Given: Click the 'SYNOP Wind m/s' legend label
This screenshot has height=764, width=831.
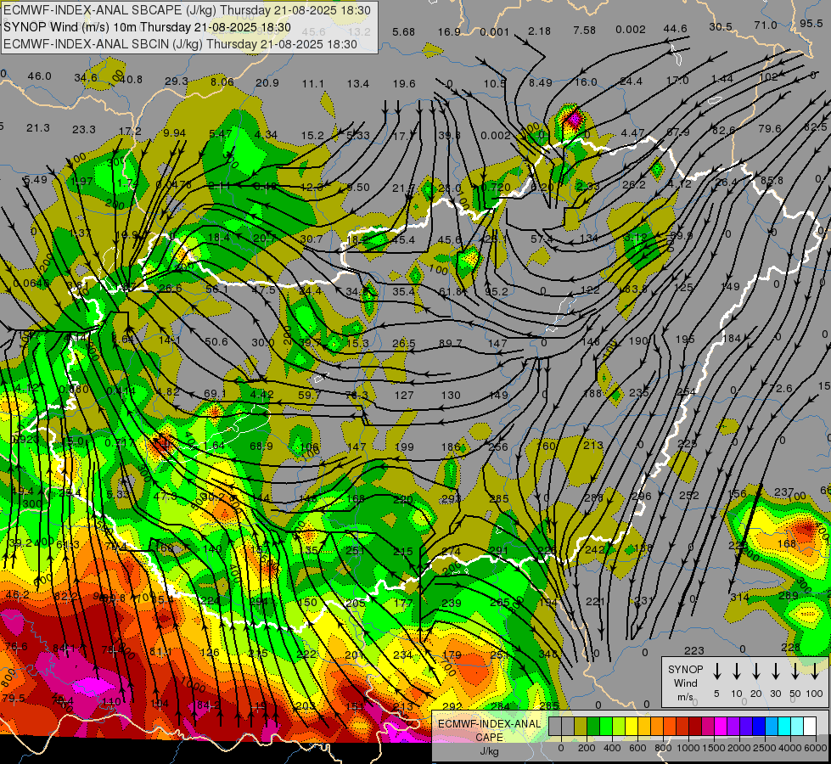Looking at the screenshot, I should pos(685,683).
